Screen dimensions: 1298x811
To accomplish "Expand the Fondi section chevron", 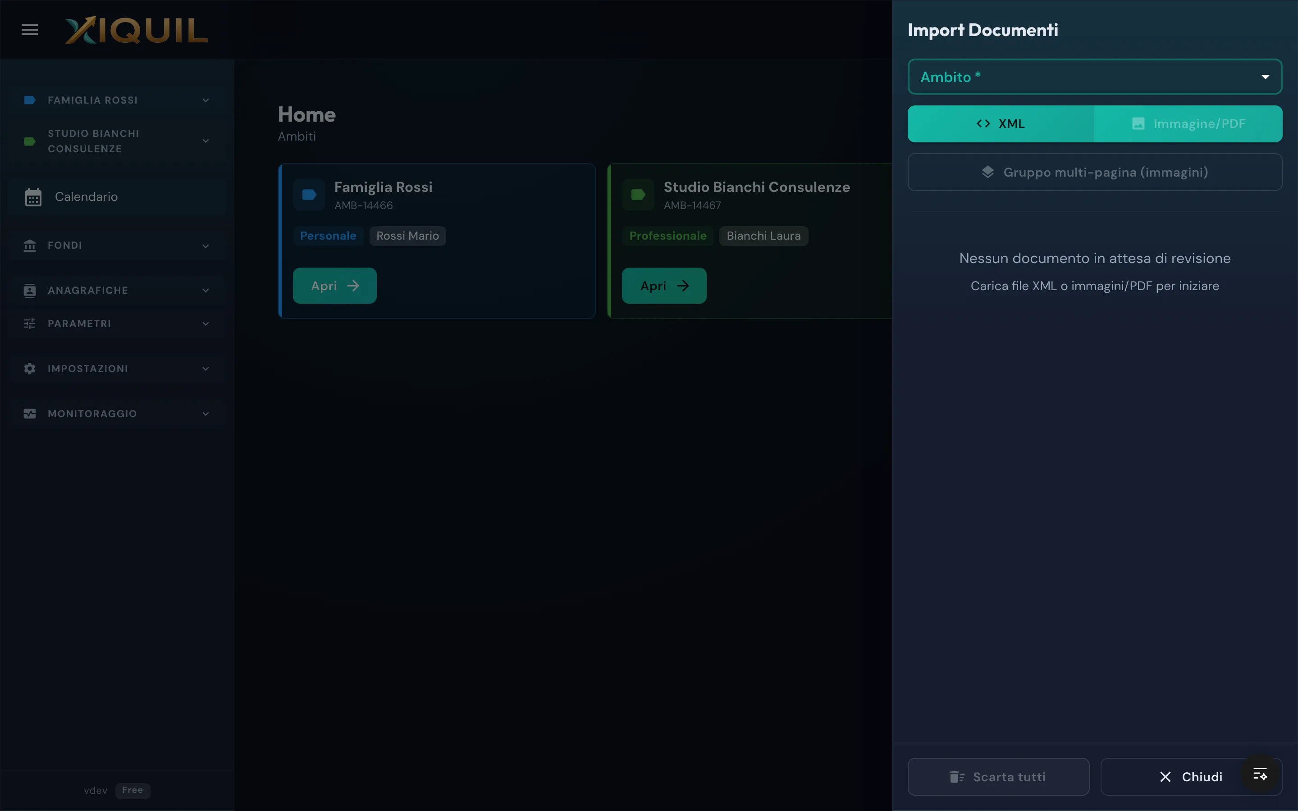I will coord(206,246).
